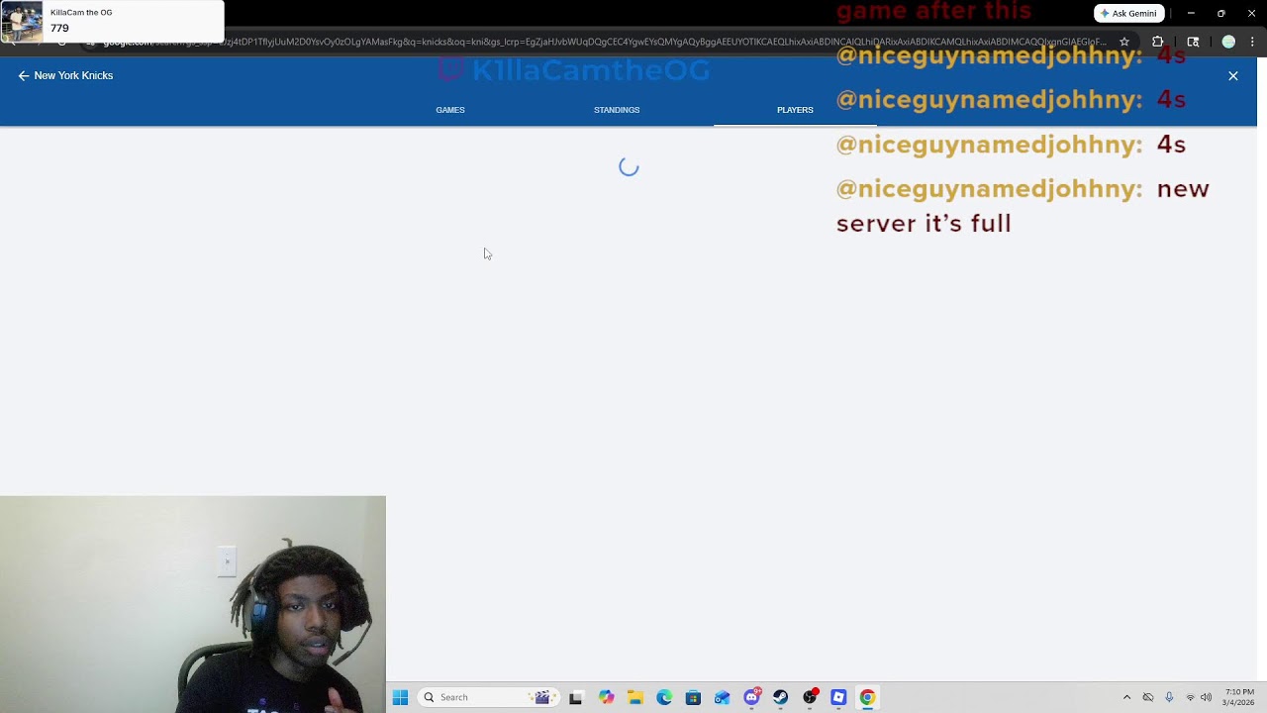Open Task View from the taskbar
This screenshot has height=713, width=1267.
pos(576,697)
